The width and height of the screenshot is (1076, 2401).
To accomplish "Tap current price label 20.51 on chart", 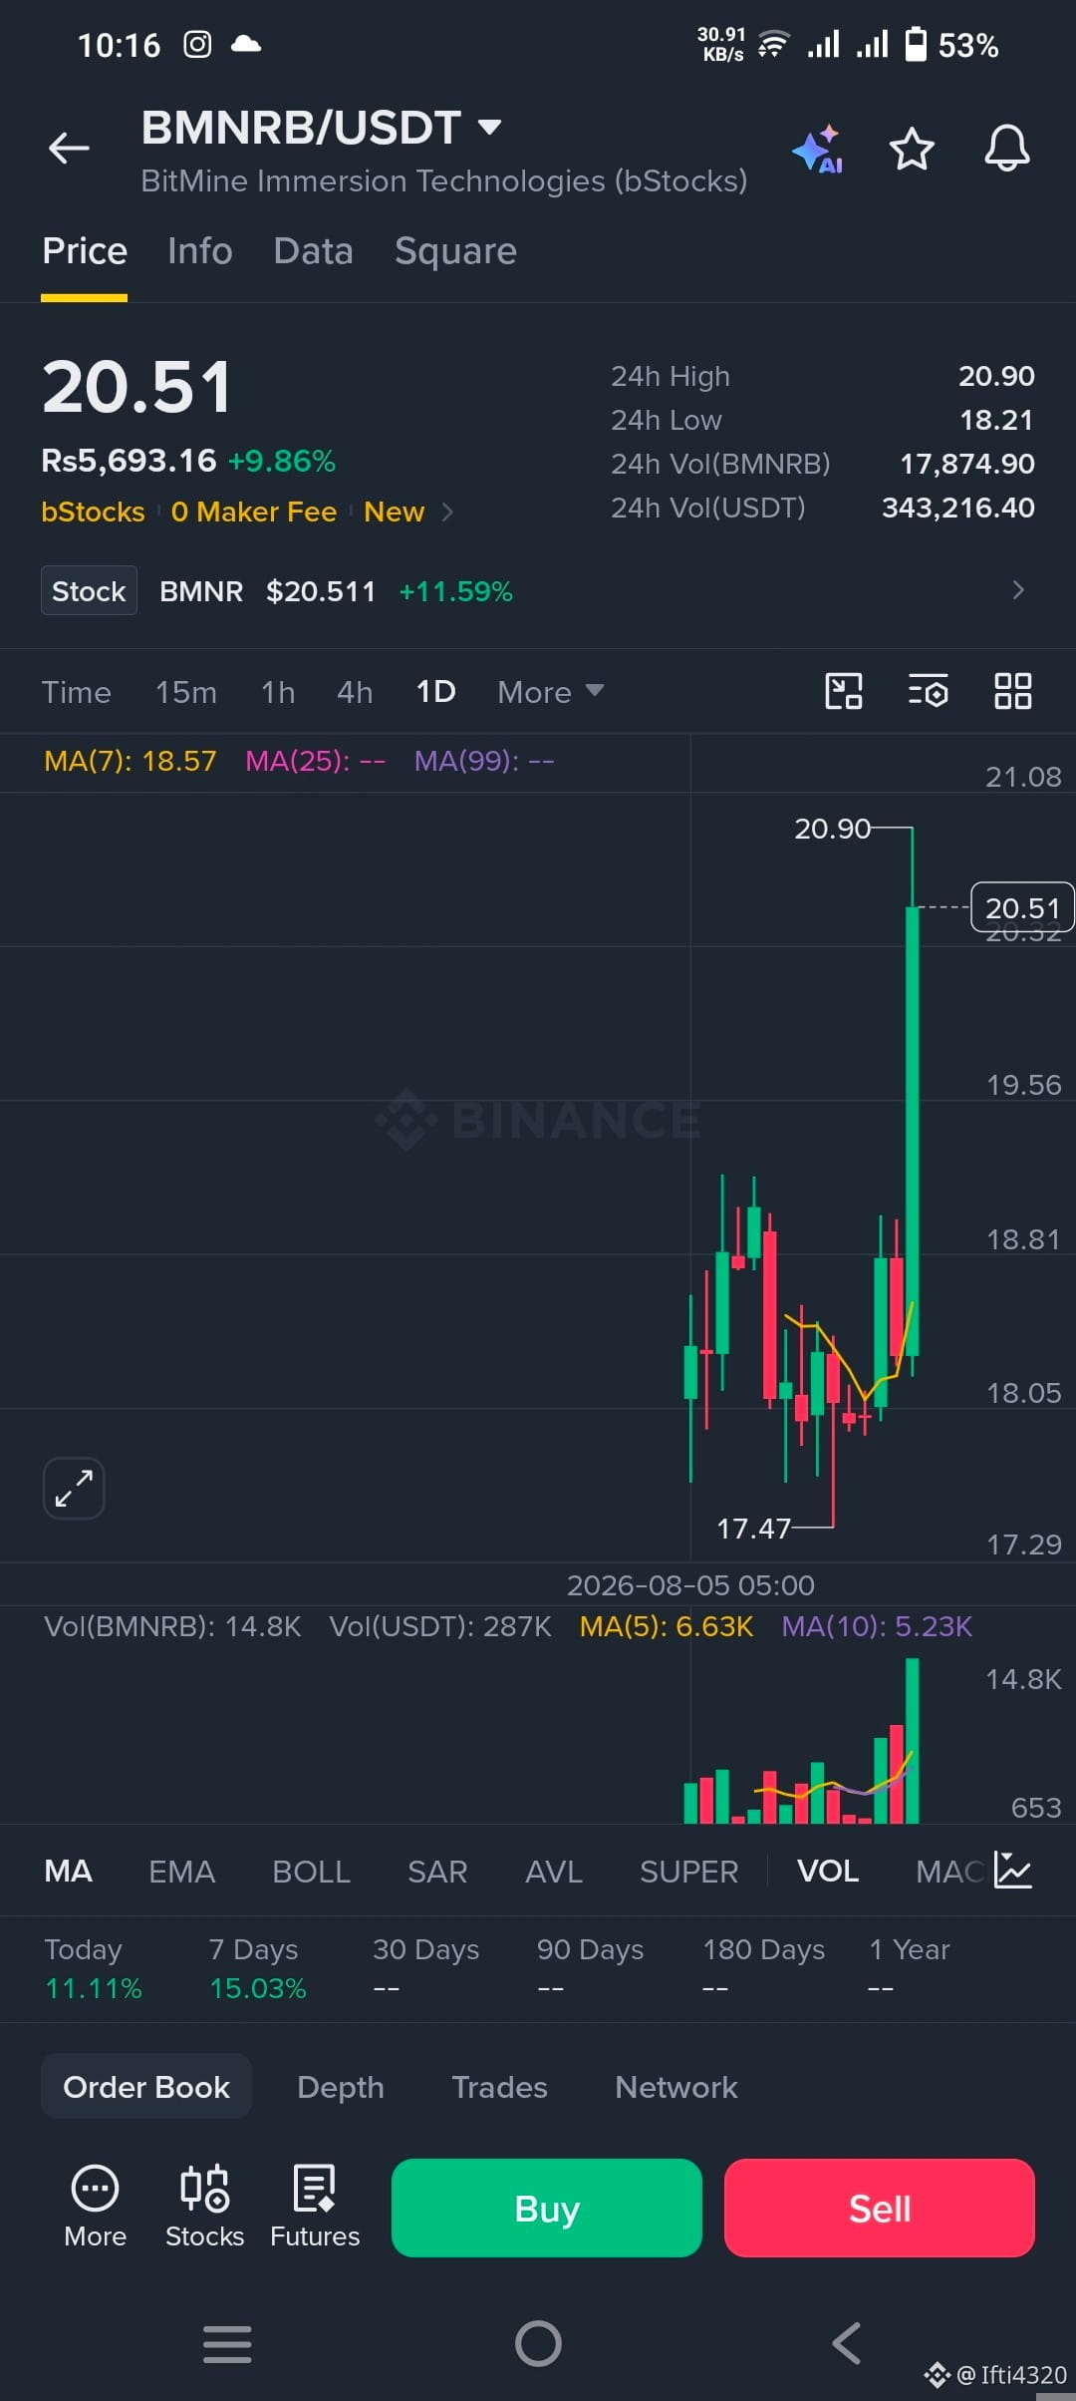I will (1022, 907).
